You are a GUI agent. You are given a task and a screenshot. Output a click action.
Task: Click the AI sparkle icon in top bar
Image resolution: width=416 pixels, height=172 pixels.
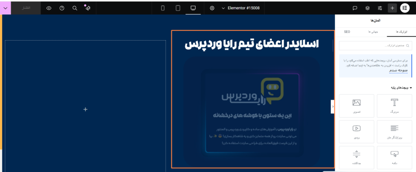pos(87,8)
